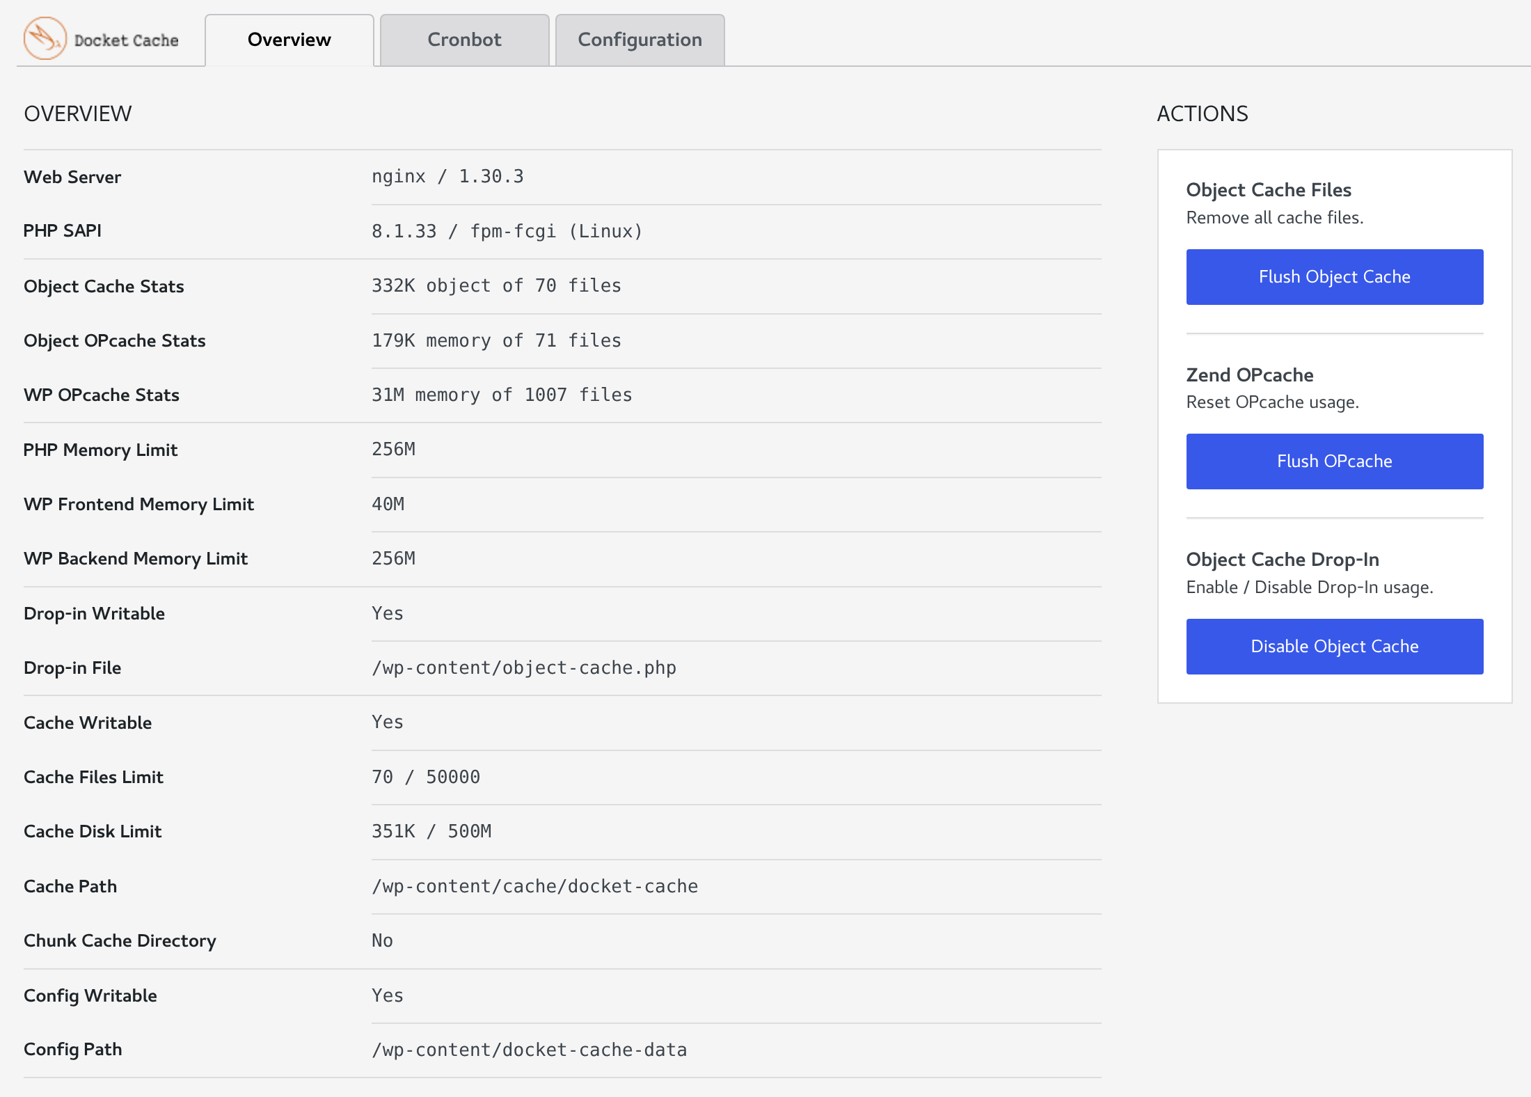This screenshot has width=1531, height=1097.
Task: Click '31M memory of 1007 files' value
Action: tap(502, 395)
